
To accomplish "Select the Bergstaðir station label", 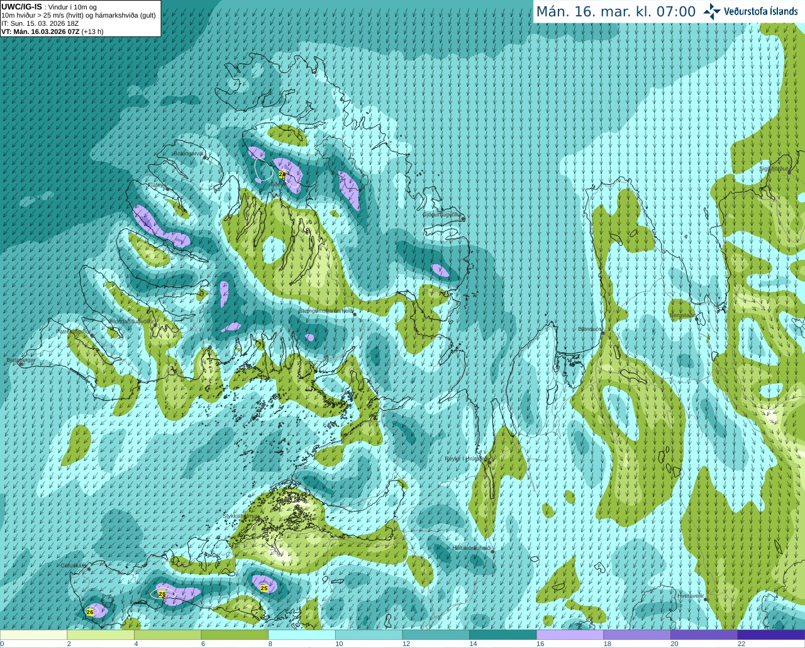I will pos(682,315).
